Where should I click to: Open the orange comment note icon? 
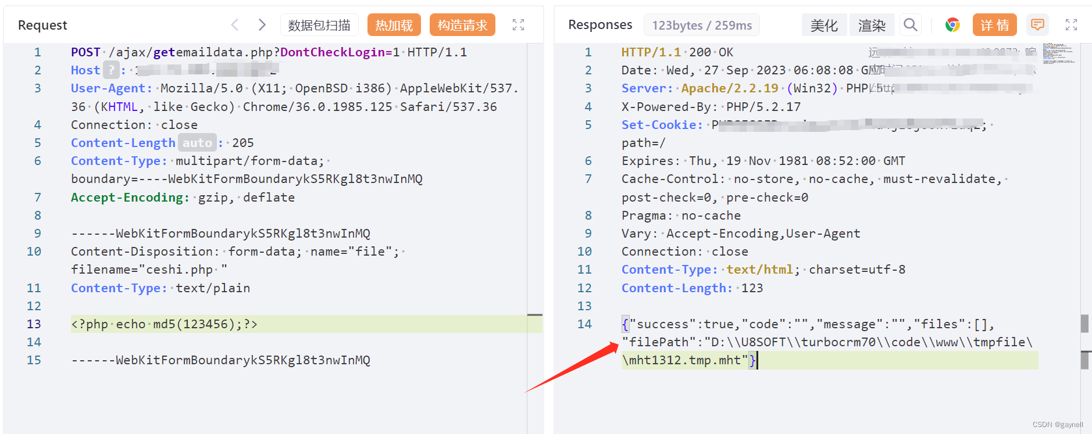(x=1037, y=24)
